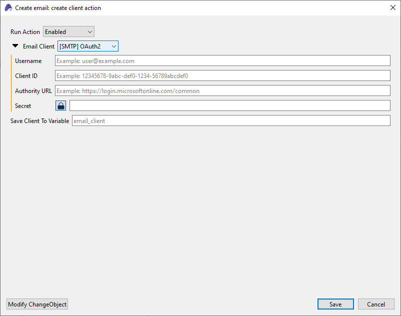The image size is (401, 316).
Task: Click the Client ID label
Action: tap(26, 76)
